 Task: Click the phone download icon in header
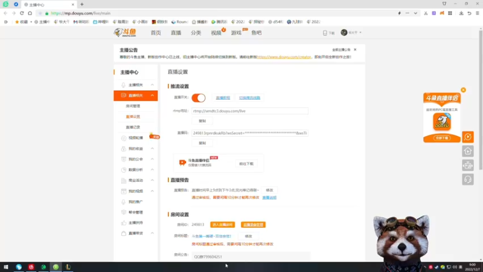(325, 33)
